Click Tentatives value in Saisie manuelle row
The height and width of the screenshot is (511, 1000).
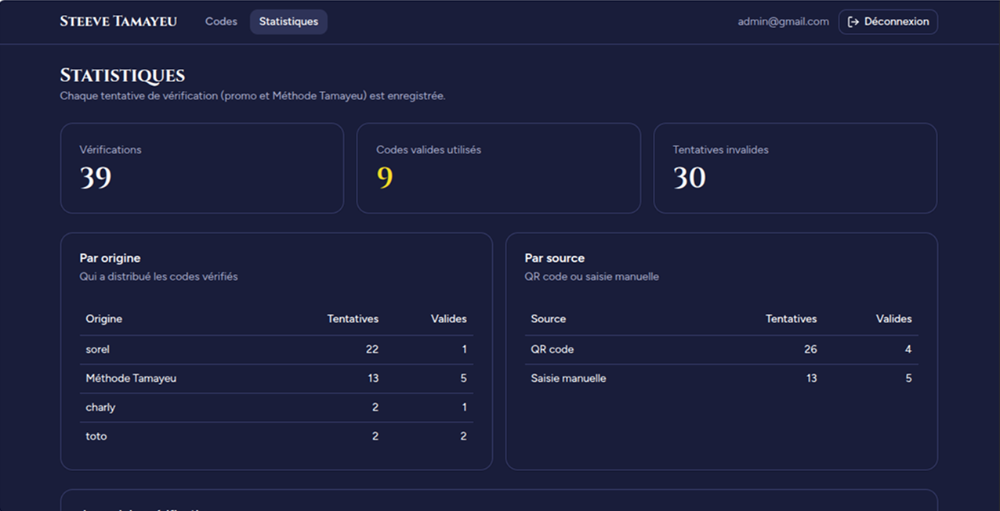(811, 378)
